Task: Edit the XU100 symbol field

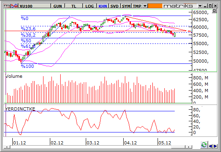Action: point(35,6)
